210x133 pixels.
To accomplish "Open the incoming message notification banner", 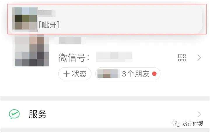I will [x=107, y=19].
